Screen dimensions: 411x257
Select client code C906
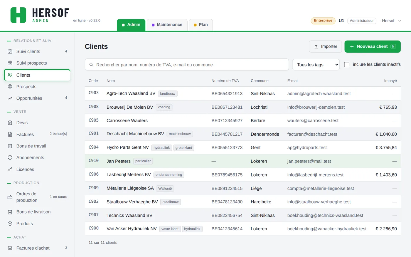94,174
